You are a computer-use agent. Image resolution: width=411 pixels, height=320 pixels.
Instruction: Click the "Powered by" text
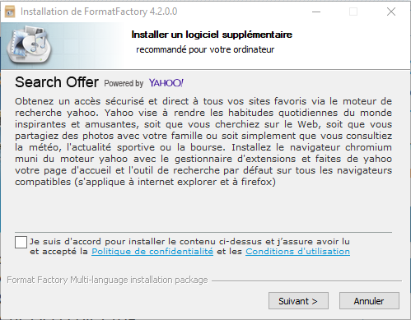124,83
